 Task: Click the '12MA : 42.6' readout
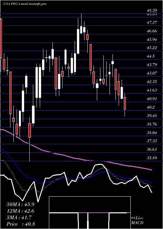pyautogui.click(x=21, y=211)
